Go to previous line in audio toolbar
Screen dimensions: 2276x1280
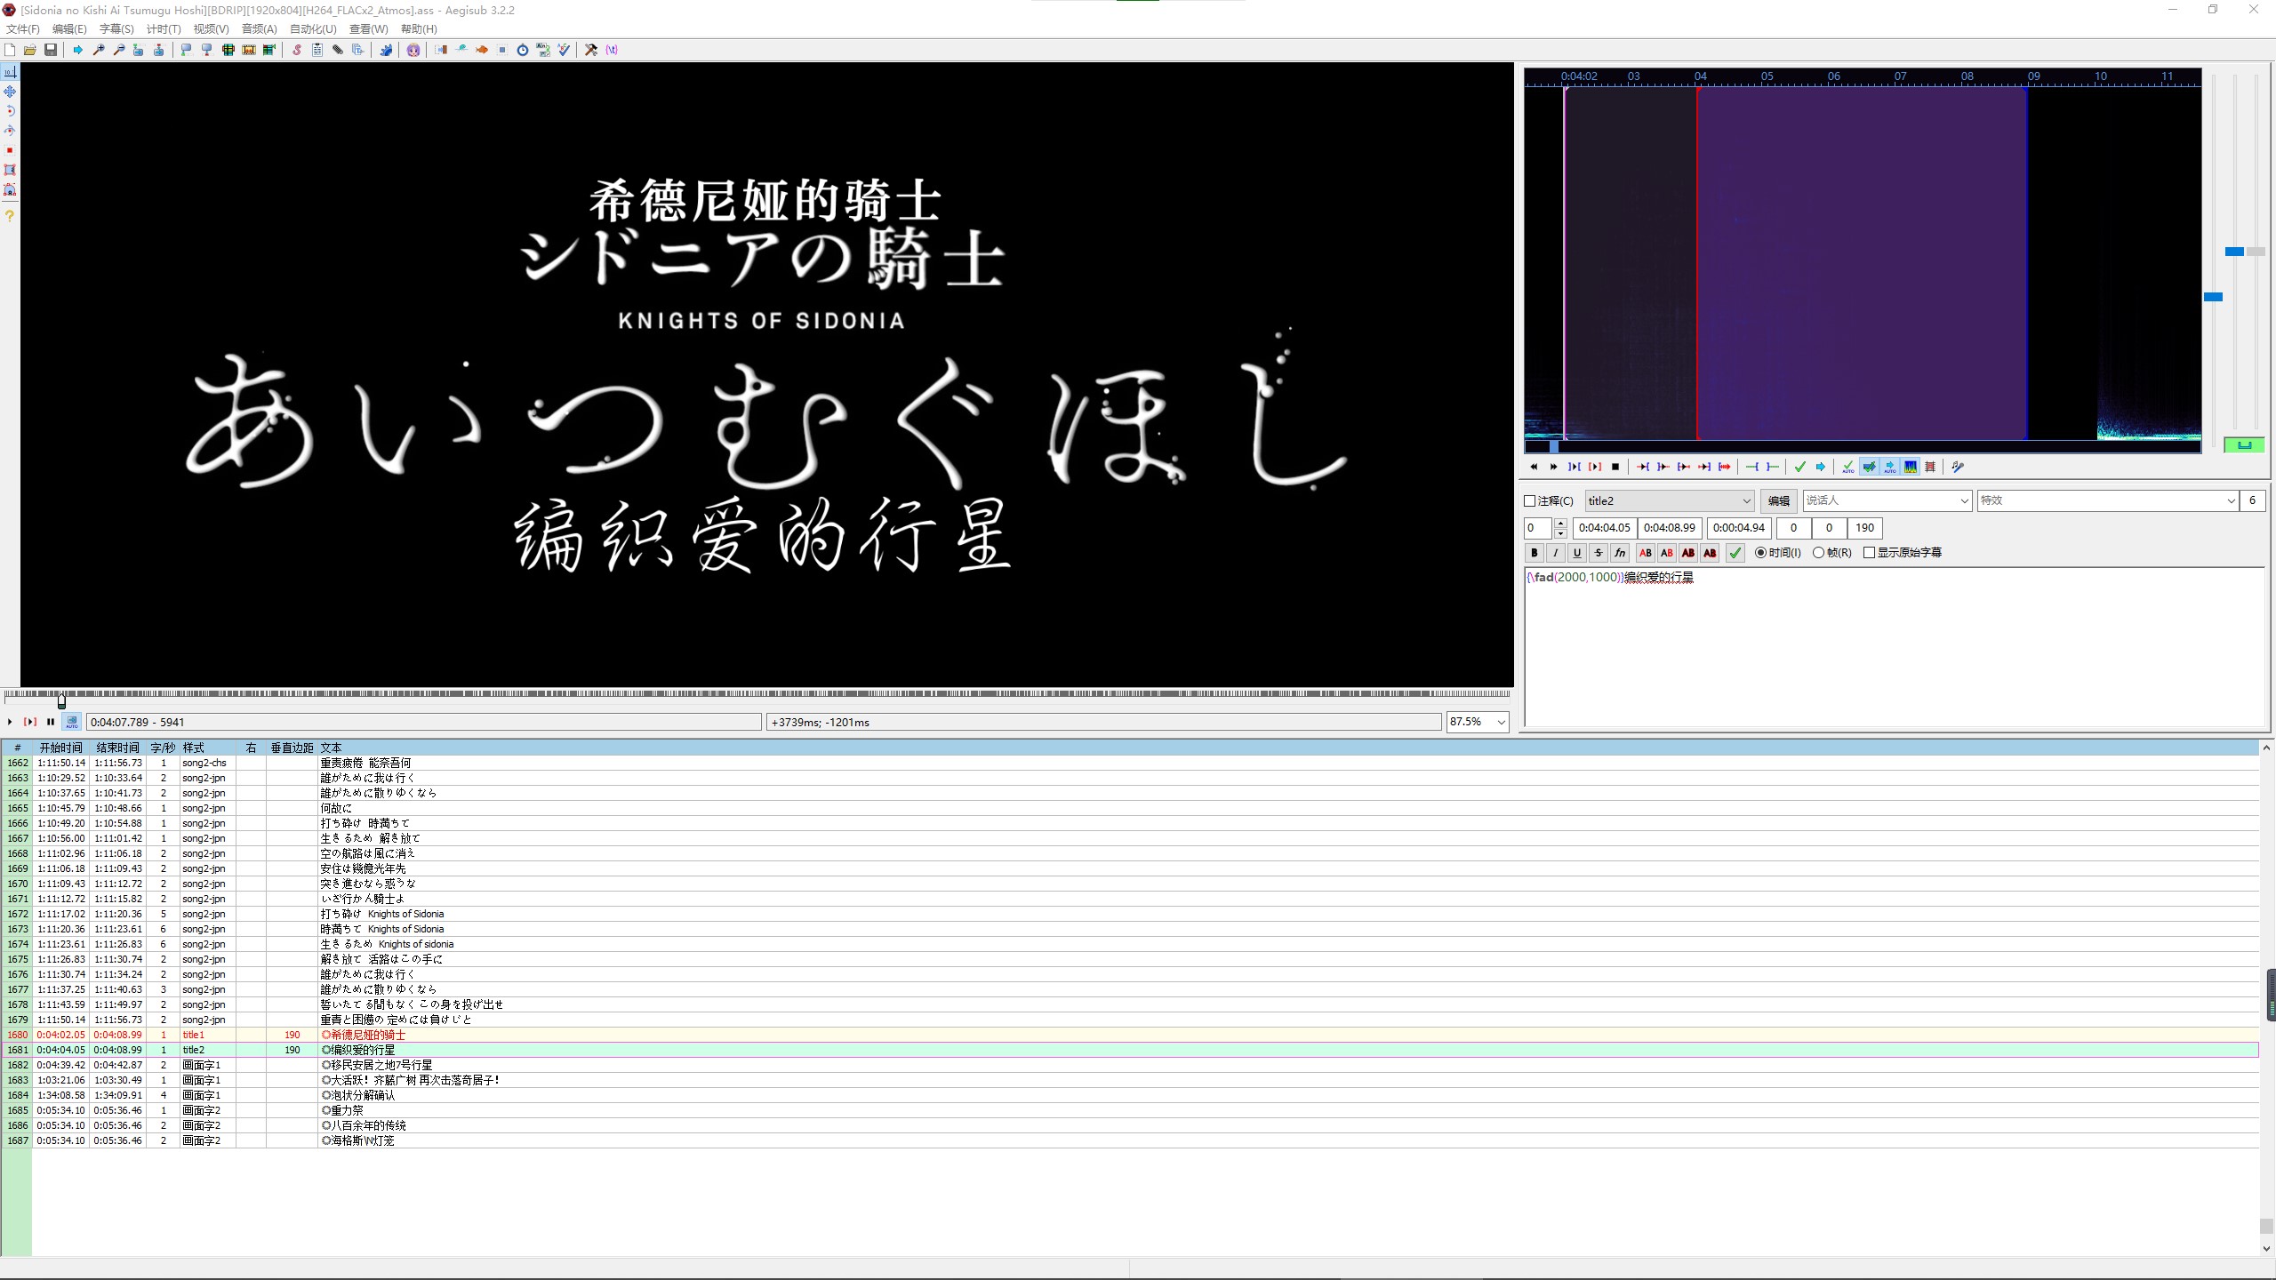tap(1534, 467)
